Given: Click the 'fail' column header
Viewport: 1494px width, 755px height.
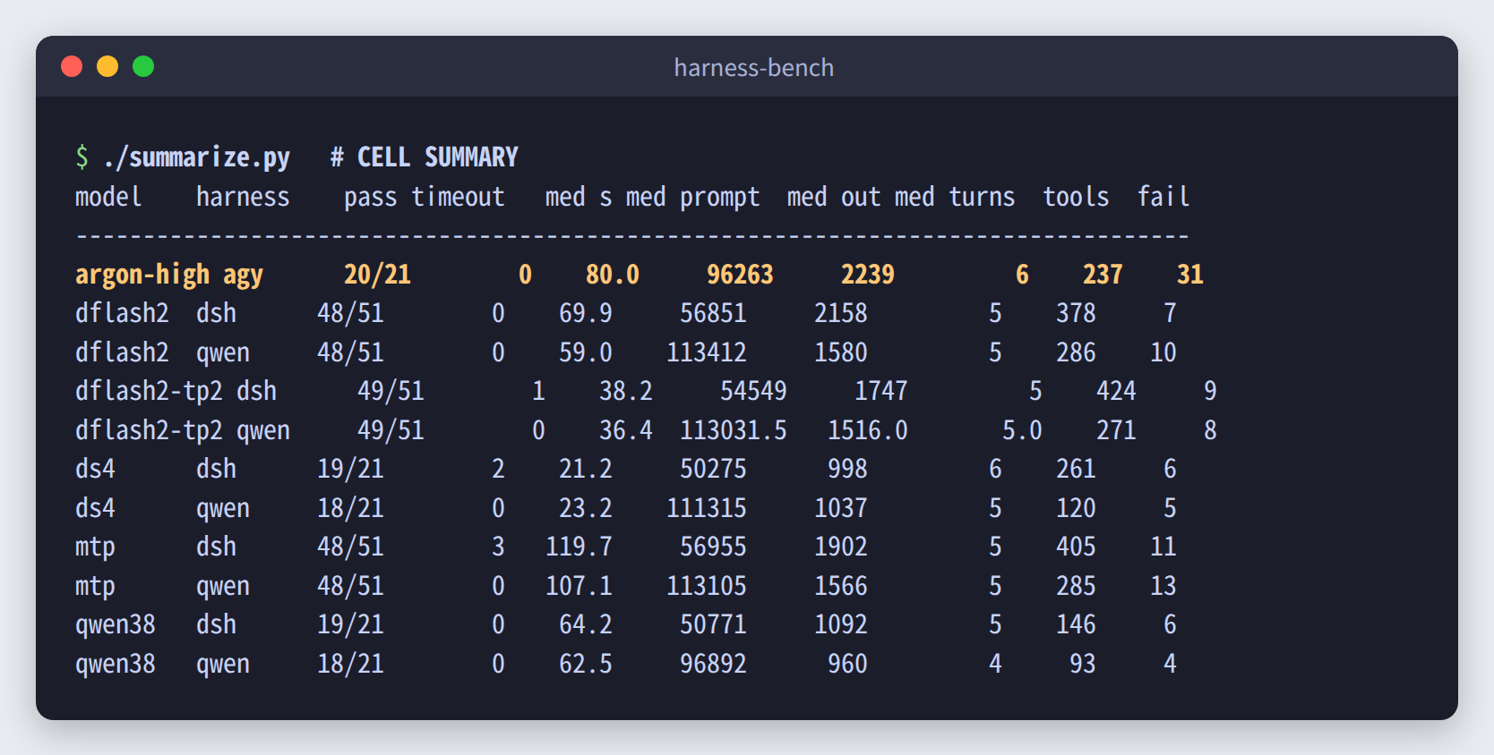Looking at the screenshot, I should 1163,197.
